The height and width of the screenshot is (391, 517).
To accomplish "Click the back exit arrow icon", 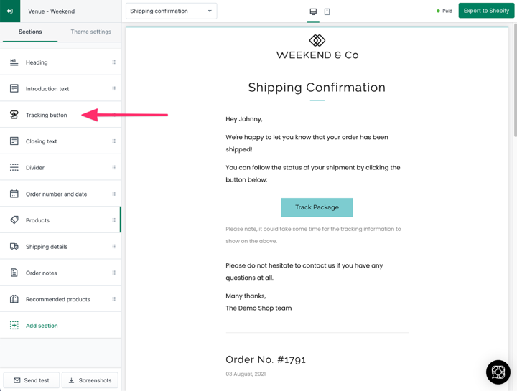I will coord(10,11).
